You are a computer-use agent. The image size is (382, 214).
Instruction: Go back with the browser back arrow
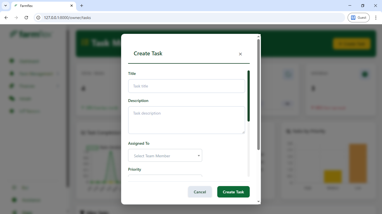(x=6, y=18)
